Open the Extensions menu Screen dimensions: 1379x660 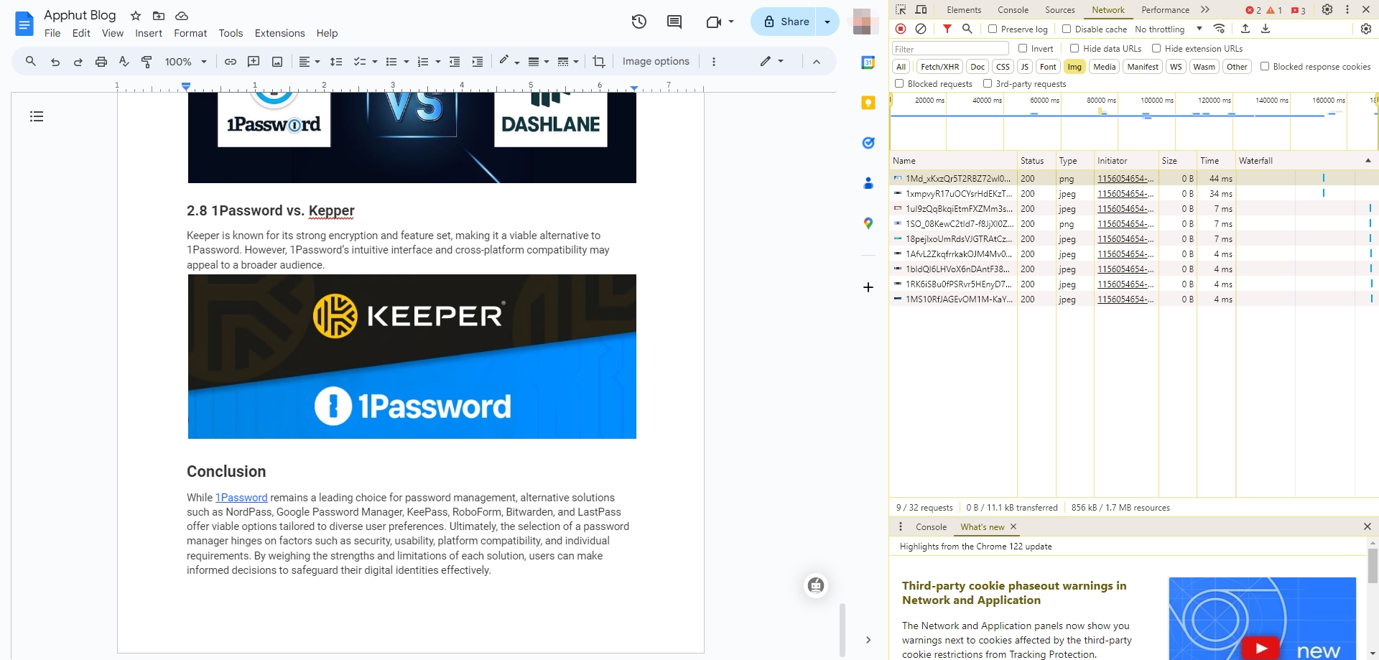tap(279, 33)
